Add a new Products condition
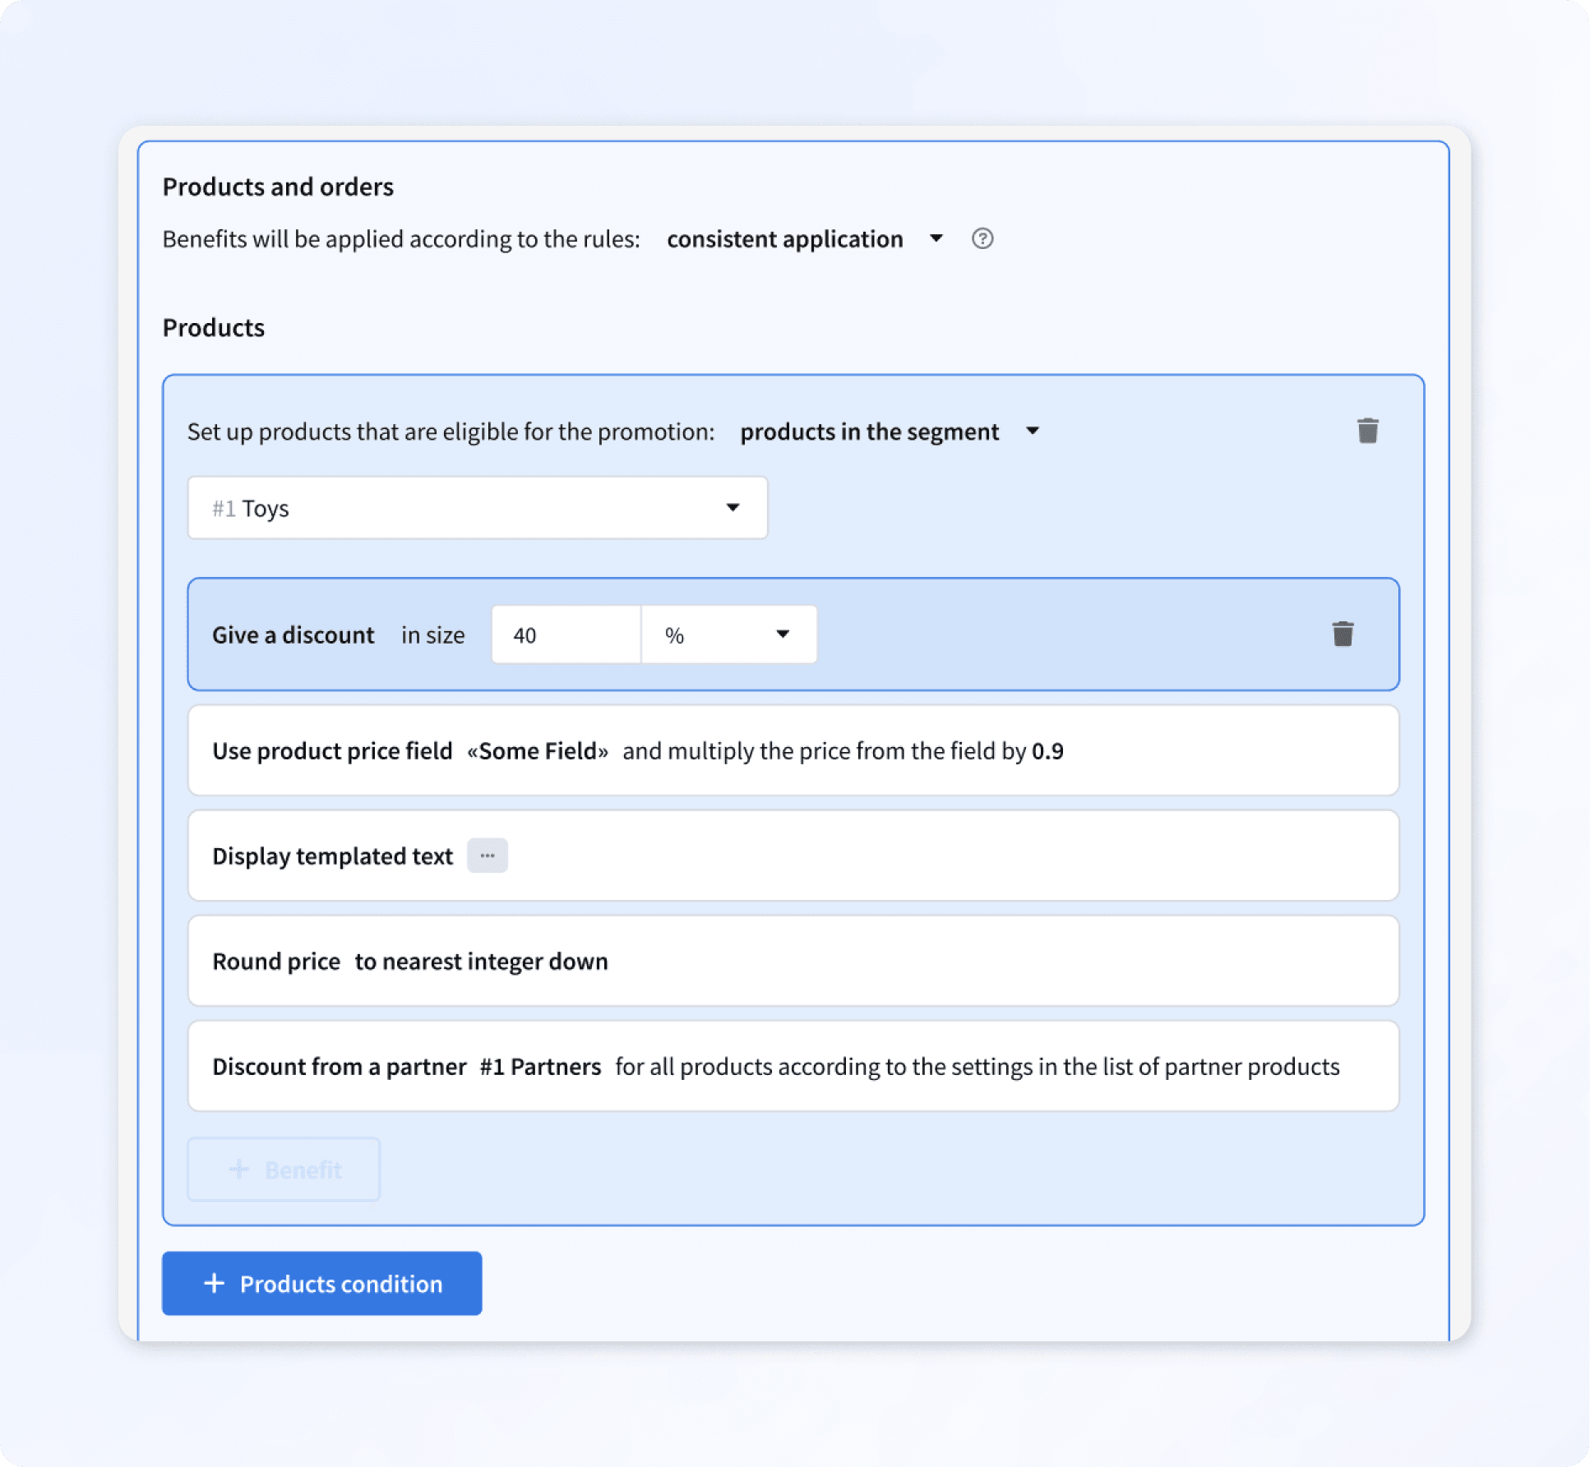This screenshot has height=1467, width=1590. coord(321,1283)
